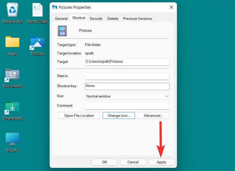Switch to the Details tab
The width and height of the screenshot is (235, 171).
point(113,18)
